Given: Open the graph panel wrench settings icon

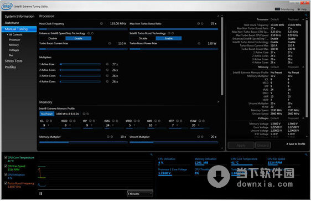Looking at the screenshot, I should point(151,154).
